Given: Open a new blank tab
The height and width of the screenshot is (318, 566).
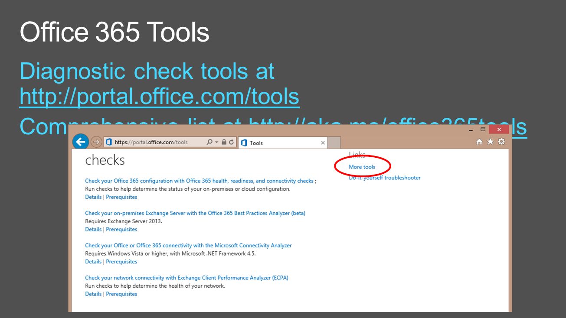Looking at the screenshot, I should pos(334,143).
